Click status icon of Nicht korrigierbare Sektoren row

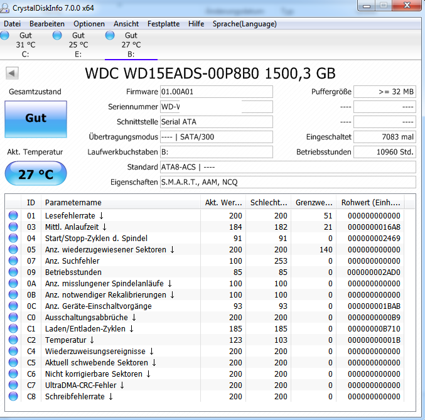13,374
